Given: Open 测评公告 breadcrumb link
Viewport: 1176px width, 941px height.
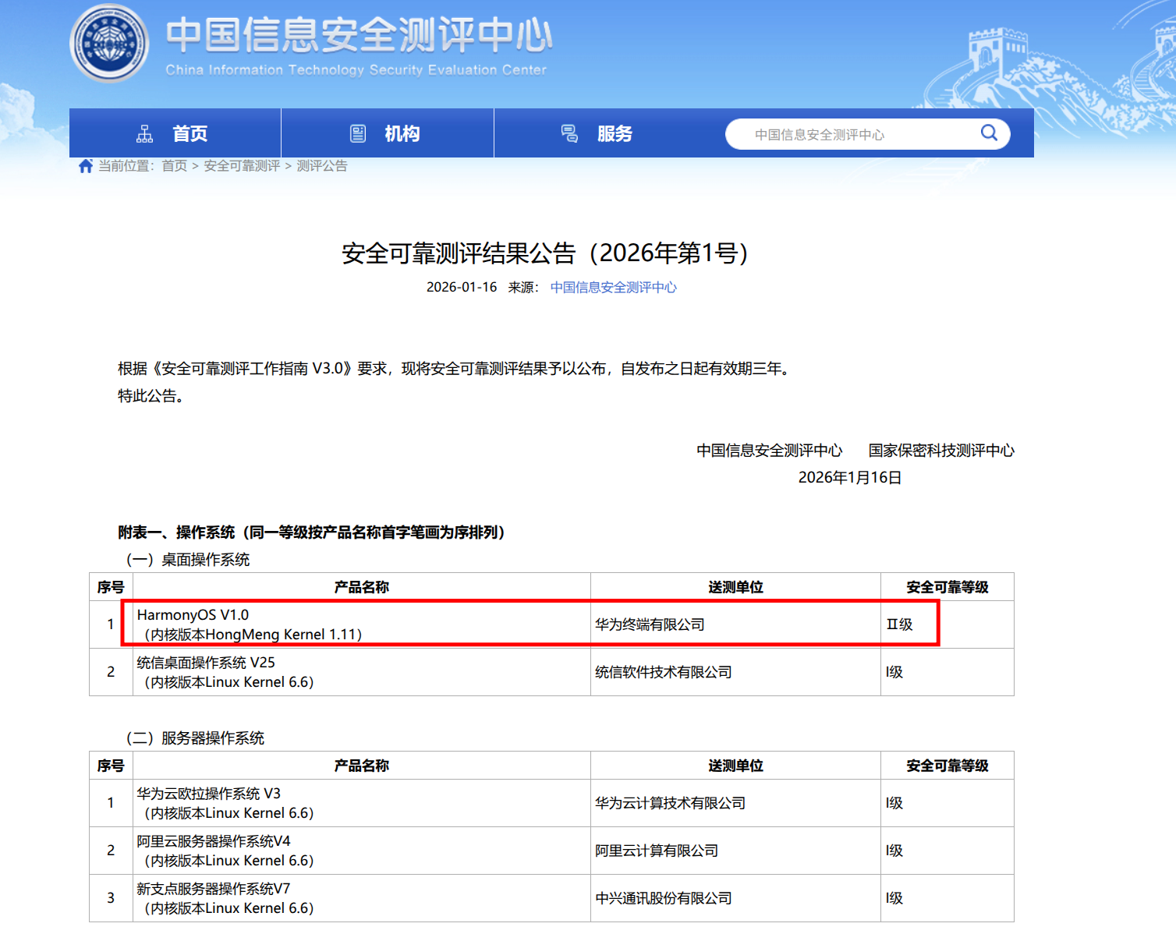Looking at the screenshot, I should tap(321, 166).
